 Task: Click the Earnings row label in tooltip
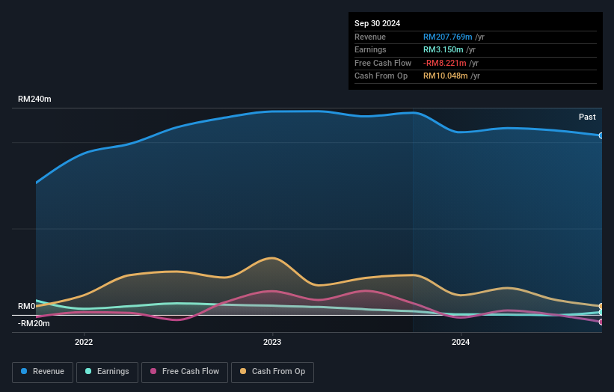click(370, 49)
